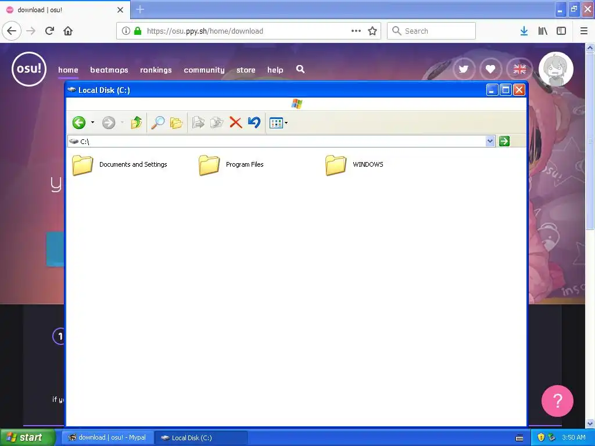595x446 pixels.
Task: Click the page scroll up arrow
Action: tap(590, 48)
